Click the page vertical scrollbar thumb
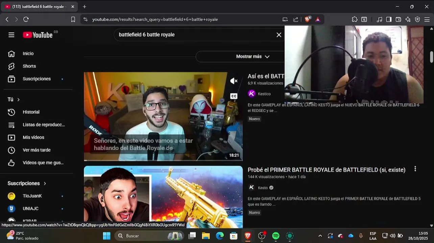This screenshot has width=434, height=243. pyautogui.click(x=431, y=57)
